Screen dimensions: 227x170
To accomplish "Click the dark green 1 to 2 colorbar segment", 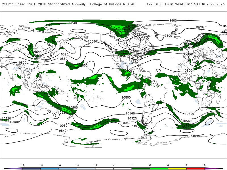I will (141, 169).
